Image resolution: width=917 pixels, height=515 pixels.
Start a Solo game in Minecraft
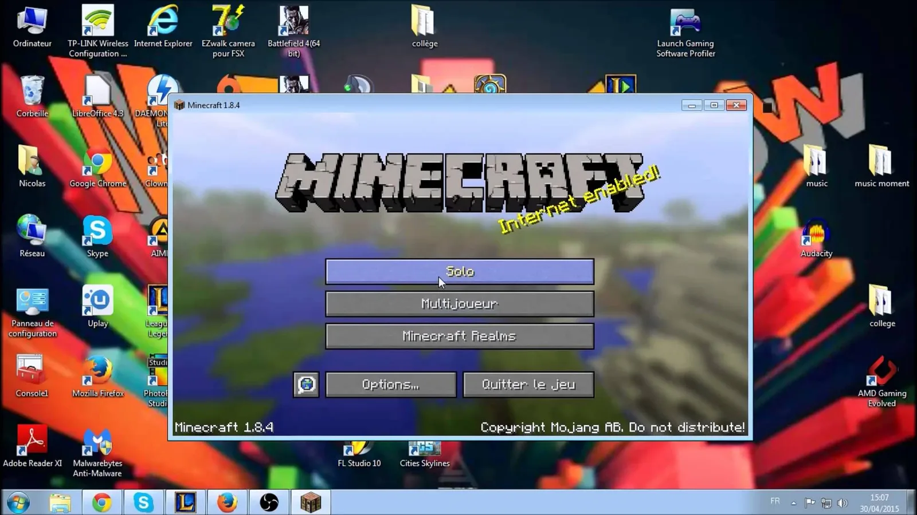(x=460, y=272)
